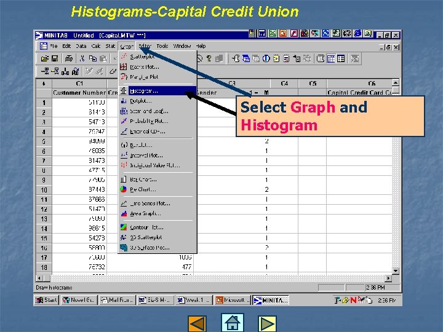Select Boxplot... menu entry
This screenshot has height=332, width=443.
[158, 145]
